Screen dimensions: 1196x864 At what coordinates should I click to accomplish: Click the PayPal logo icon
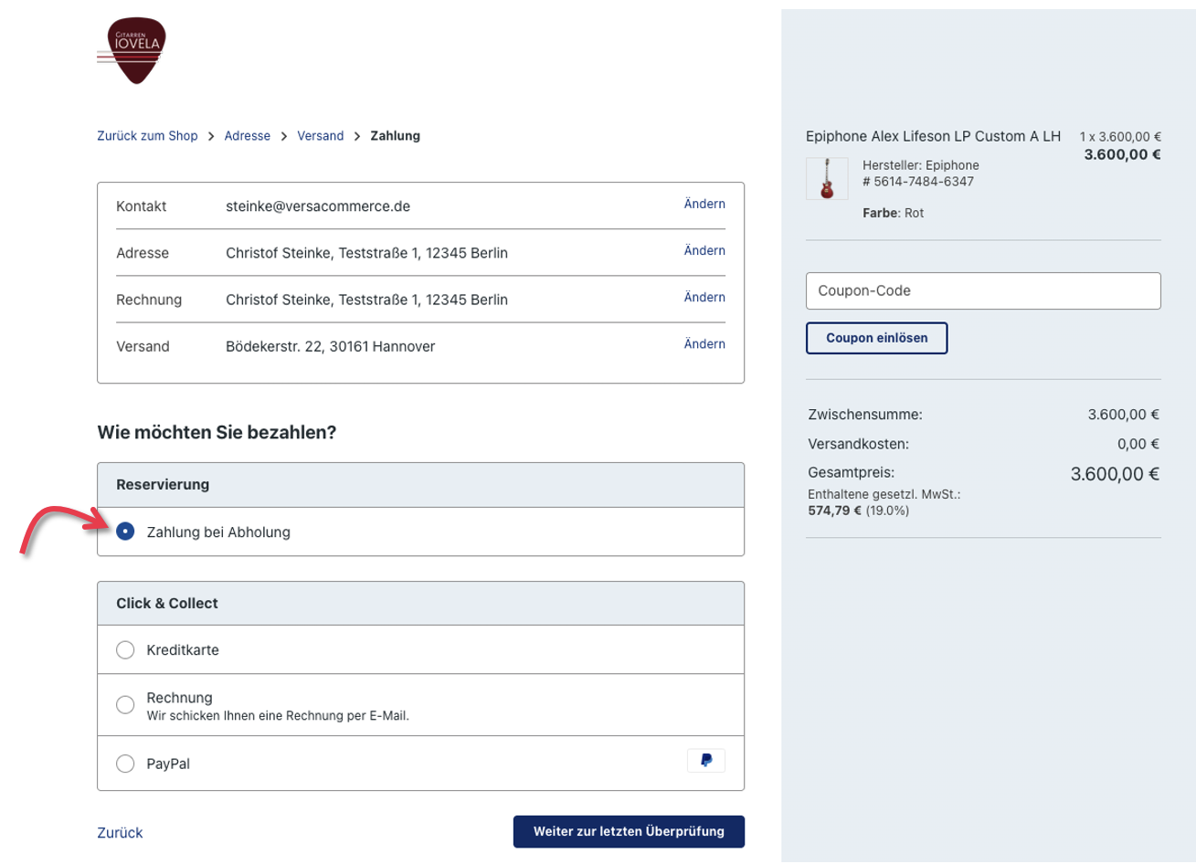point(705,761)
